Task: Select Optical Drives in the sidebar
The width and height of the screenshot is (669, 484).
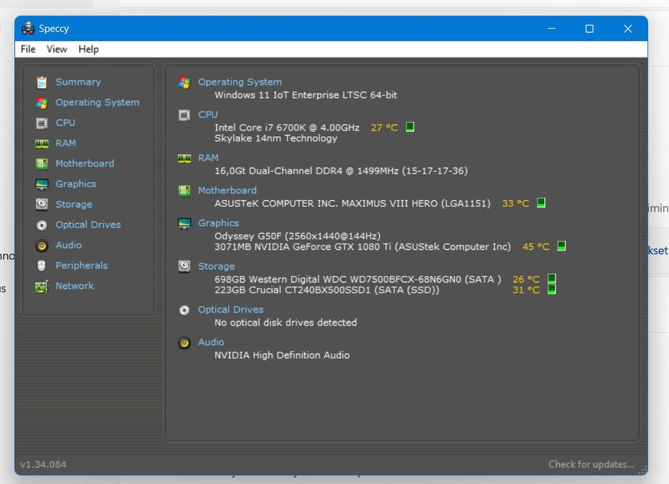Action: tap(88, 225)
